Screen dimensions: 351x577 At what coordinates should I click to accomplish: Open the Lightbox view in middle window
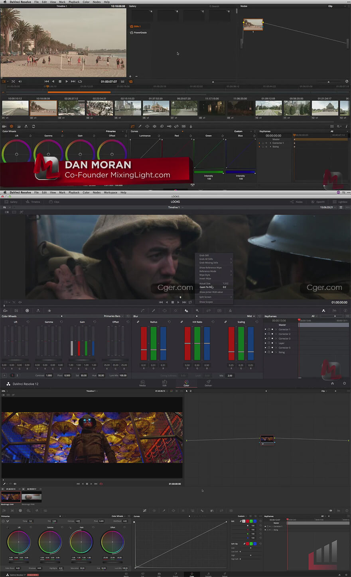340,202
